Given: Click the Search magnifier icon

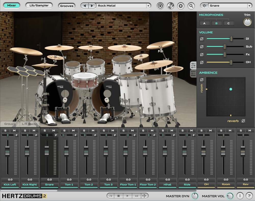Looking at the screenshot, I should (x=191, y=6).
